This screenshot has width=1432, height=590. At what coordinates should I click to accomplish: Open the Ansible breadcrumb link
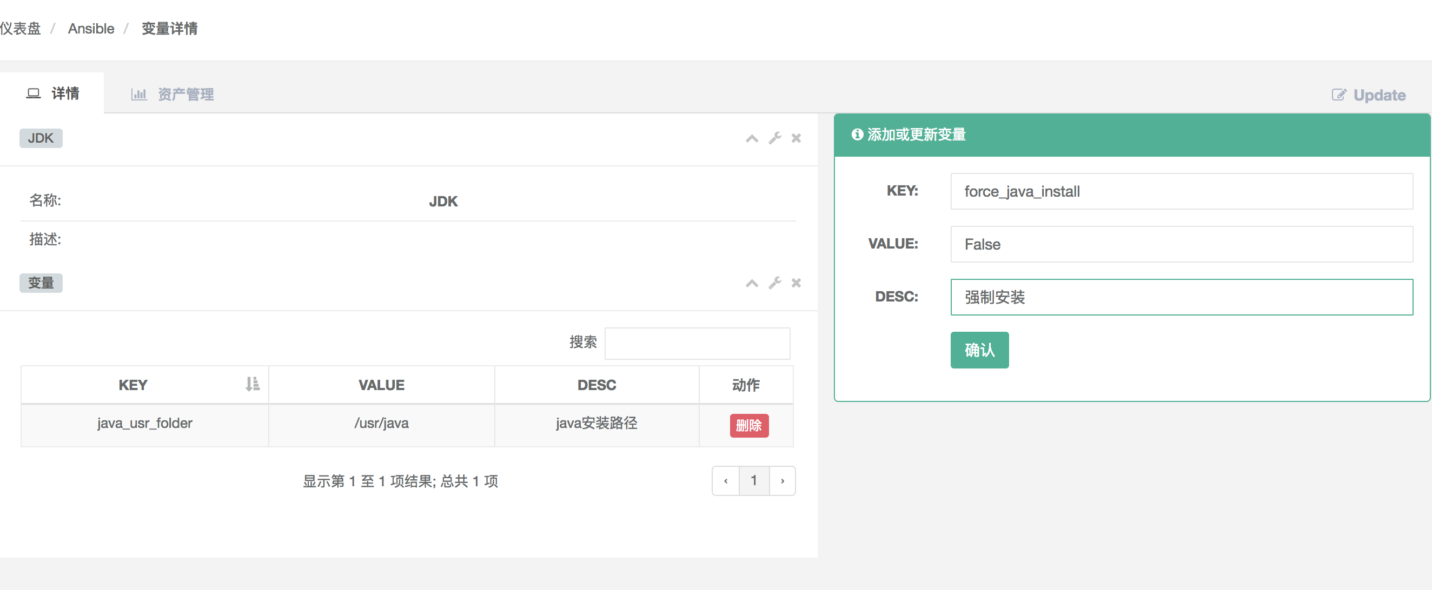91,28
